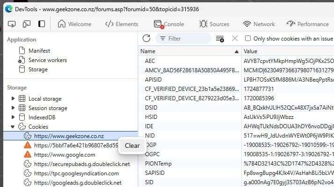Click cookie icon beside securepubads.g.doubleclick.net
The height and width of the screenshot is (187, 334).
pyautogui.click(x=28, y=164)
